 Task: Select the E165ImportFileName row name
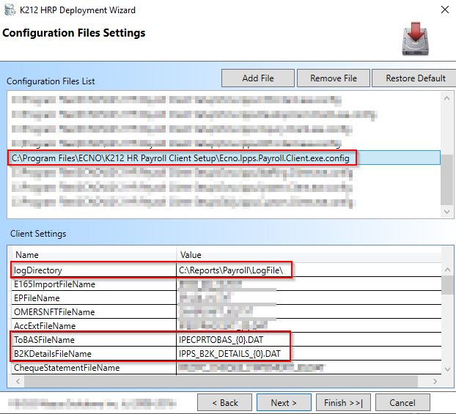[94, 284]
